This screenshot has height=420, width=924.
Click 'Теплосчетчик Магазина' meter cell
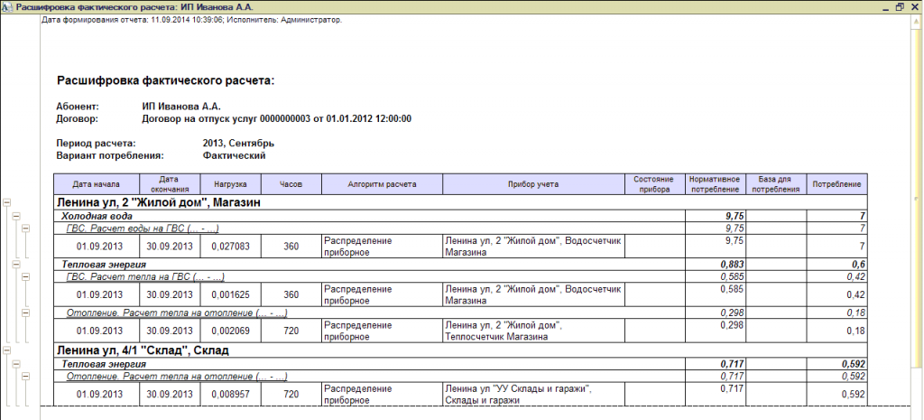pos(533,331)
